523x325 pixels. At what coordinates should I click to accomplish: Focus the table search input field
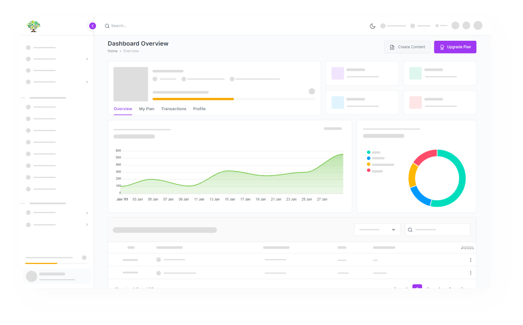438,230
